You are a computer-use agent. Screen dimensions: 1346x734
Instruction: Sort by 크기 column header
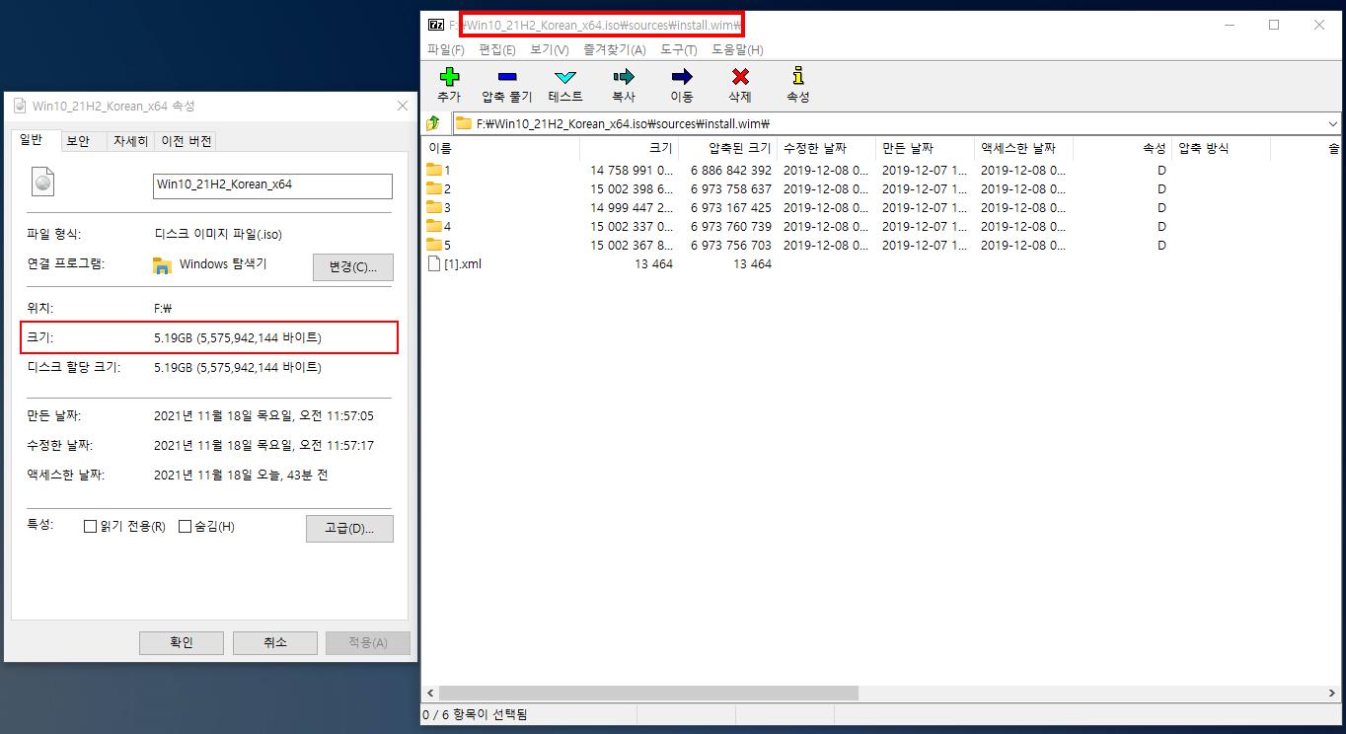pos(630,148)
